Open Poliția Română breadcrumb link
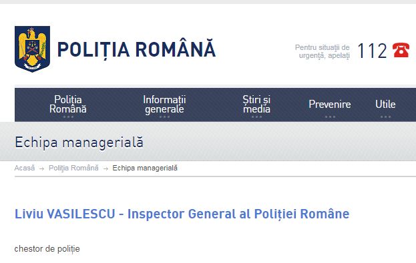This screenshot has height=263, width=416. pos(73,168)
